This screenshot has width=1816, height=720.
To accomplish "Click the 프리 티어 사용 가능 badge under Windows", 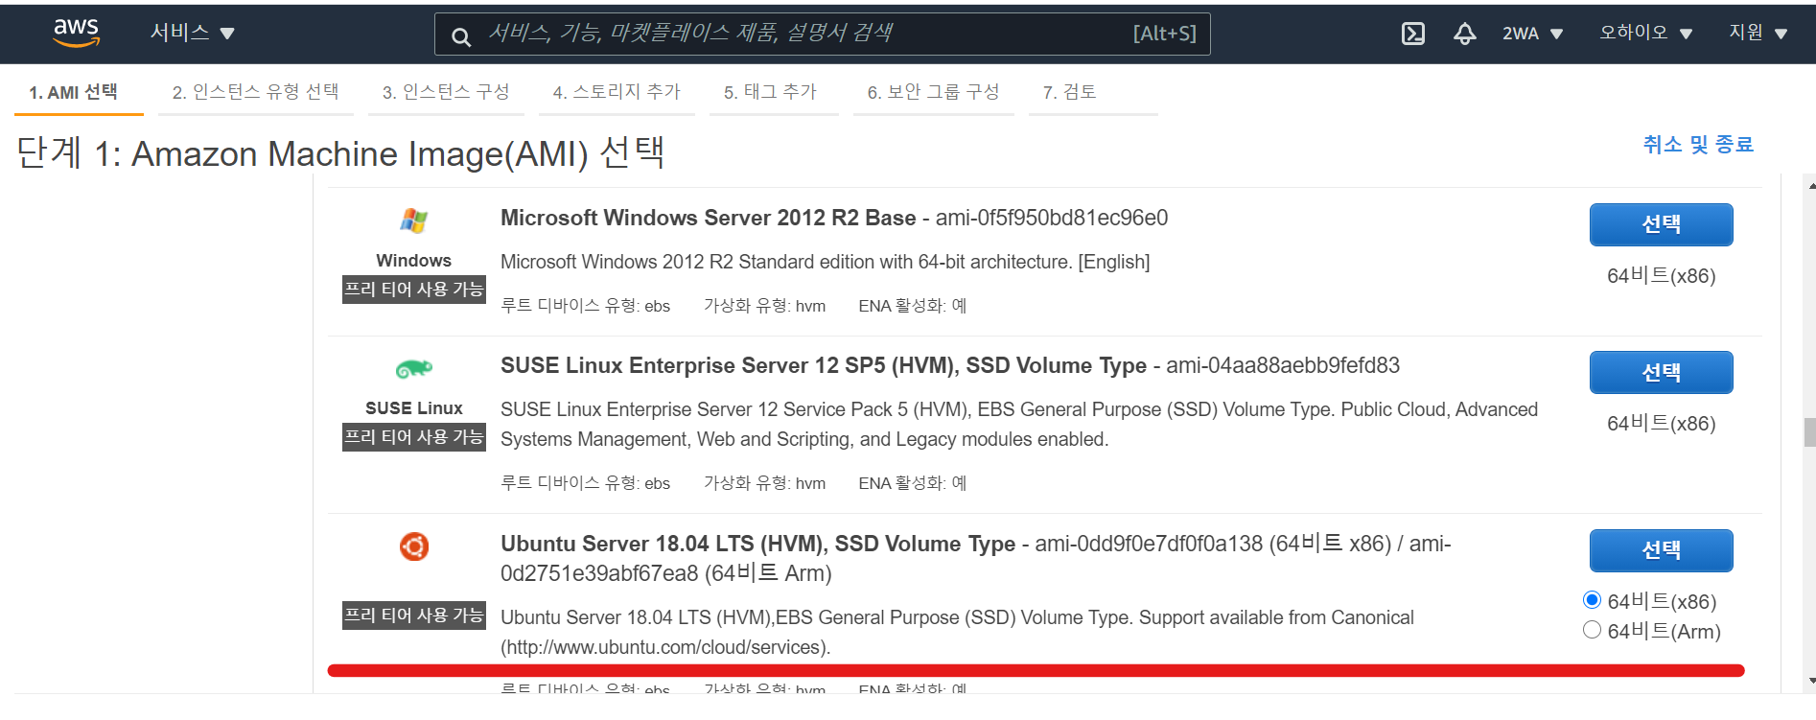I will tap(414, 290).
